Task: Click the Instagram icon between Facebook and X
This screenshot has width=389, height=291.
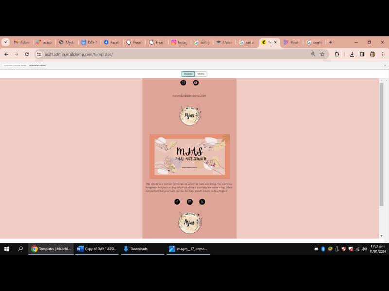Action: (190, 202)
